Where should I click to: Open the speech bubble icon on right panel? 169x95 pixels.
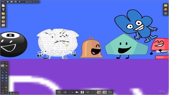tap(166, 13)
